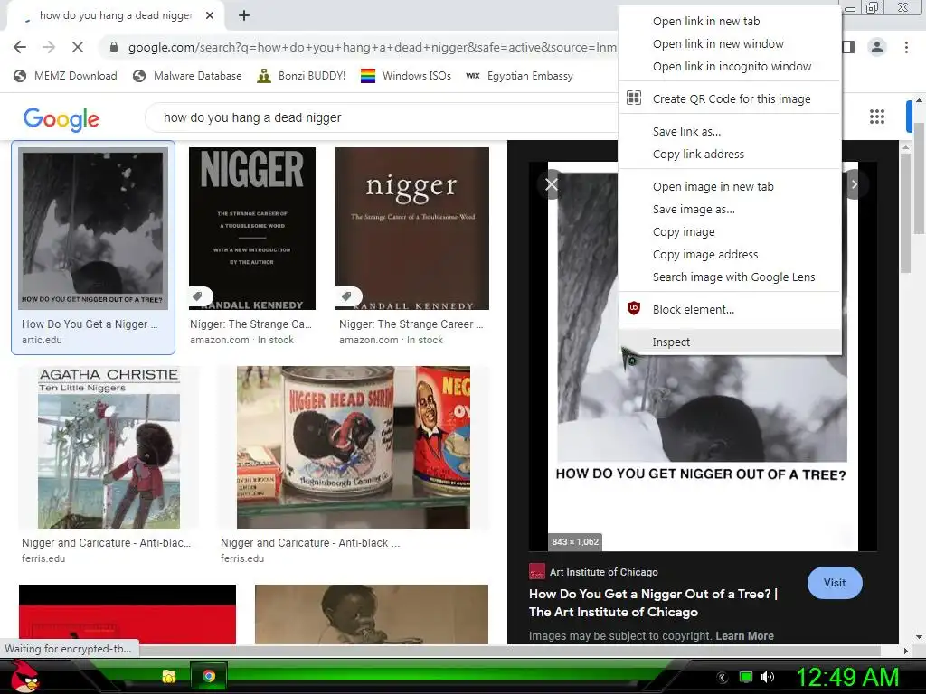The image size is (926, 694).
Task: Open the Agatha Christie book cover thumbnail
Action: (x=109, y=447)
